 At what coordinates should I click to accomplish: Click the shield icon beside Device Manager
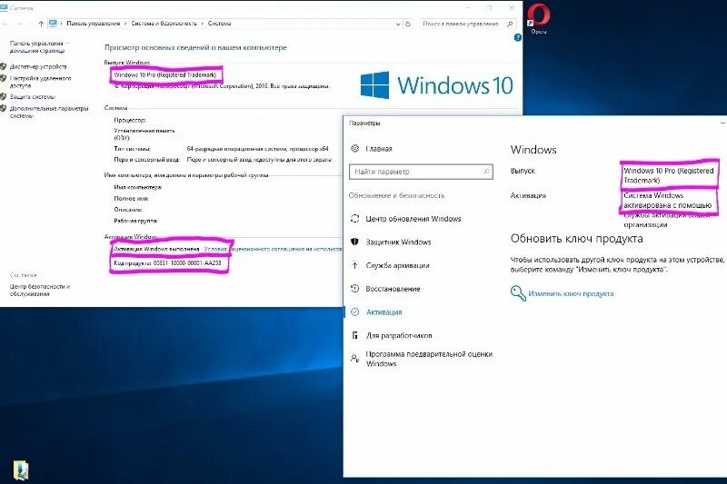(4, 66)
